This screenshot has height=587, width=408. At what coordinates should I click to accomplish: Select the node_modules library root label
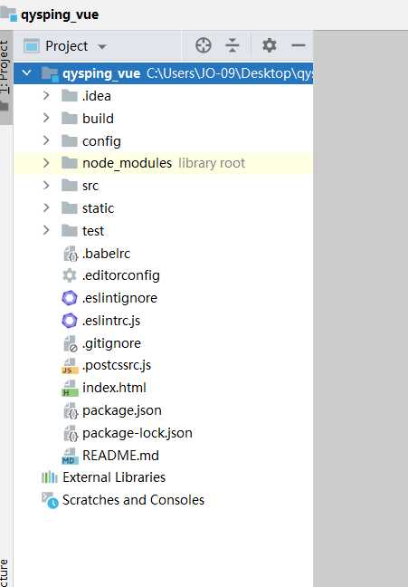point(212,163)
